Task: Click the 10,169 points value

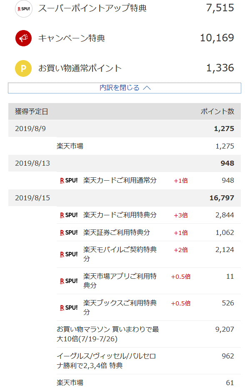Action: (217, 38)
